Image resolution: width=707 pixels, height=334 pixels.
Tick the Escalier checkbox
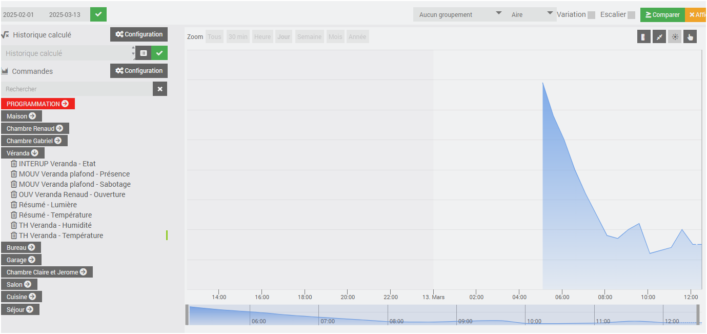tap(631, 15)
